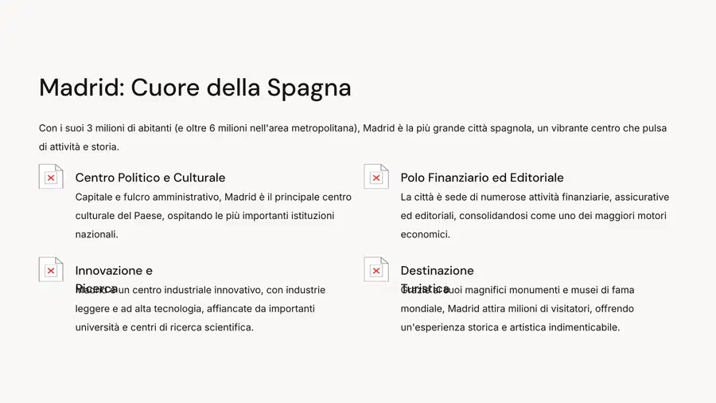
Task: Click the paragraph about attività finanziarie, assicurative
Action: tap(535, 216)
